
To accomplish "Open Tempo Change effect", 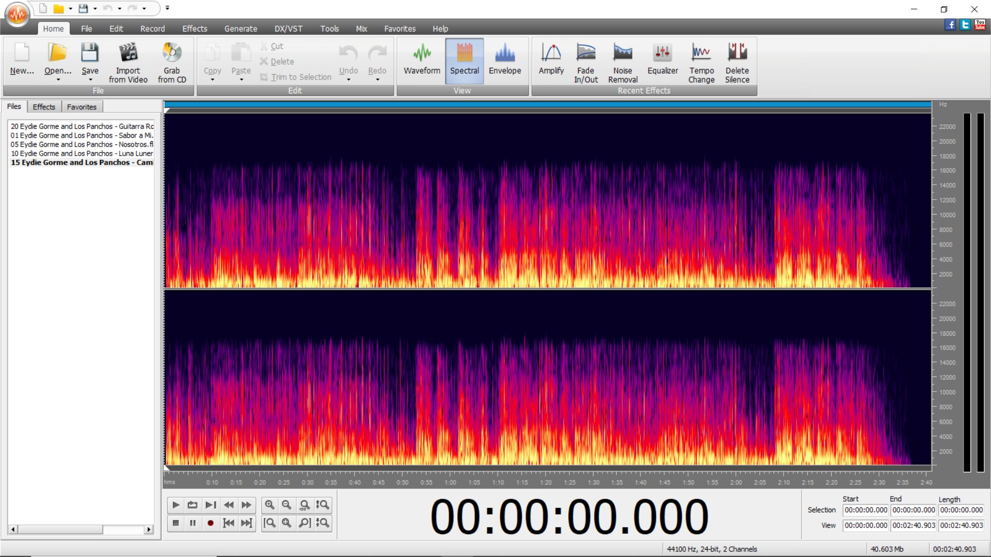I will coord(701,62).
